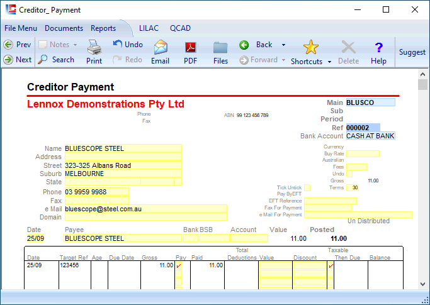Viewport: 430px width, 305px height.
Task: Export the document as PDF
Action: pyautogui.click(x=191, y=52)
